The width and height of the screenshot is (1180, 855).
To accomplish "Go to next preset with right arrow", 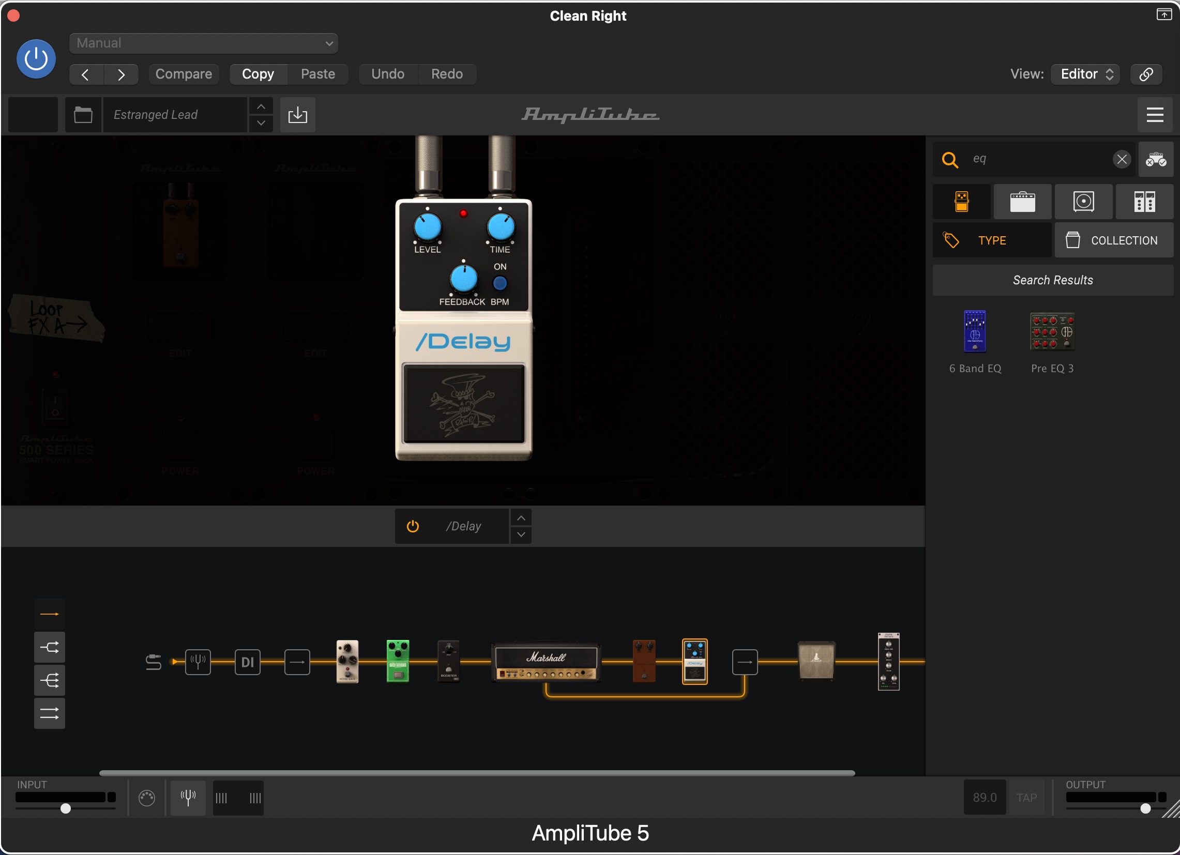I will pyautogui.click(x=120, y=74).
